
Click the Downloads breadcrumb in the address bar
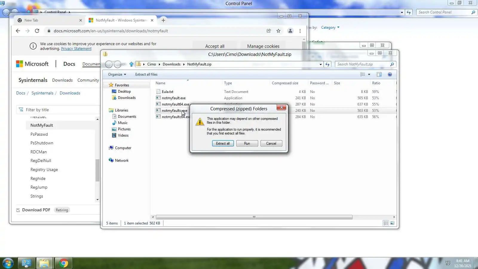(171, 64)
